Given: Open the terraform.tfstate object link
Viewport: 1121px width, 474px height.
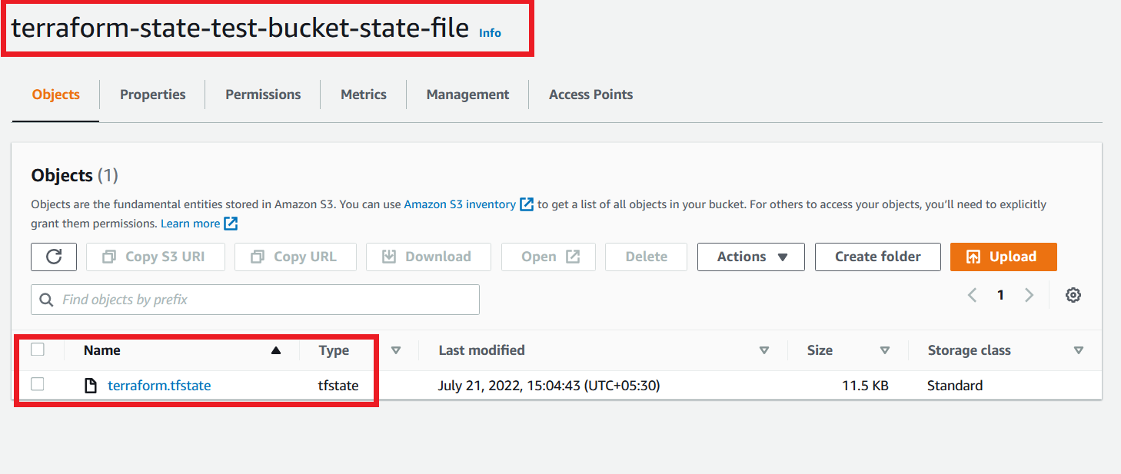Looking at the screenshot, I should (x=159, y=386).
